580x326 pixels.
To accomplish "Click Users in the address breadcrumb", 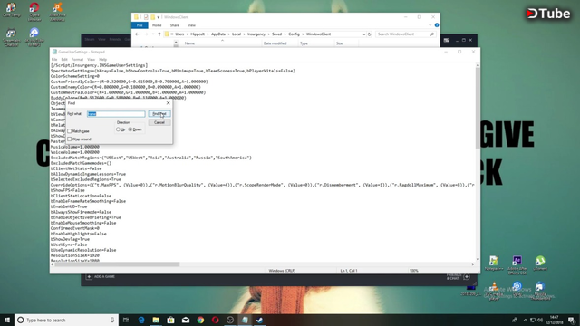I will tap(179, 34).
